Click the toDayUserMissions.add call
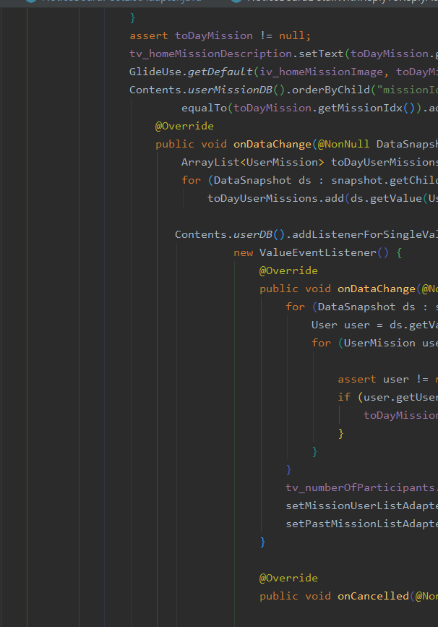438x627 pixels. tap(275, 198)
